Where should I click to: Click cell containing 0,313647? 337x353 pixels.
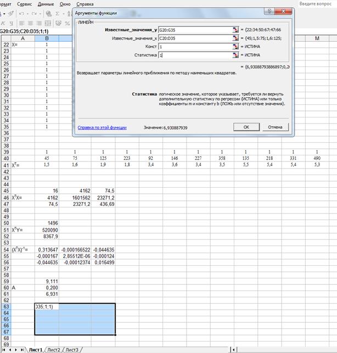click(x=47, y=250)
